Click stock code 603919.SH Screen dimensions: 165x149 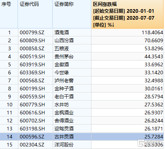[32, 64]
